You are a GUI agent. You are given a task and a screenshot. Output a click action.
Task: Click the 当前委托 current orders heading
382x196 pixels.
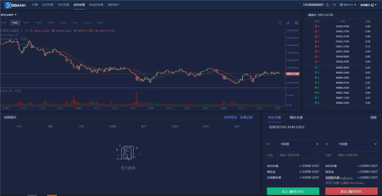(10, 117)
